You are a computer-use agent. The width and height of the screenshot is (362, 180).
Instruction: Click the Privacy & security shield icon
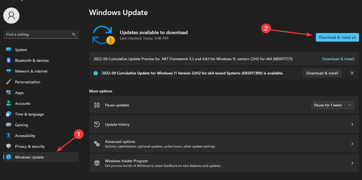tap(9, 146)
